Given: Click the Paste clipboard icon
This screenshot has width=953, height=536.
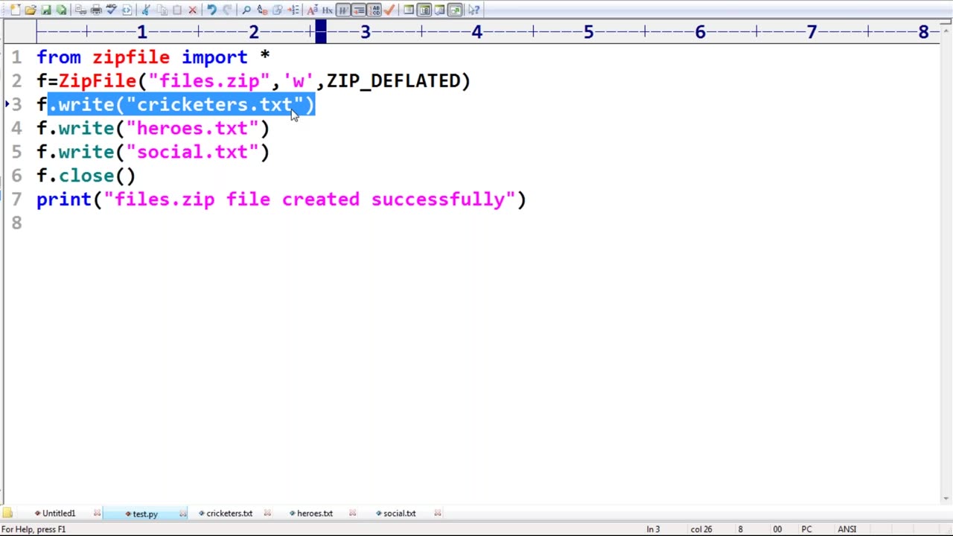Looking at the screenshot, I should [177, 10].
